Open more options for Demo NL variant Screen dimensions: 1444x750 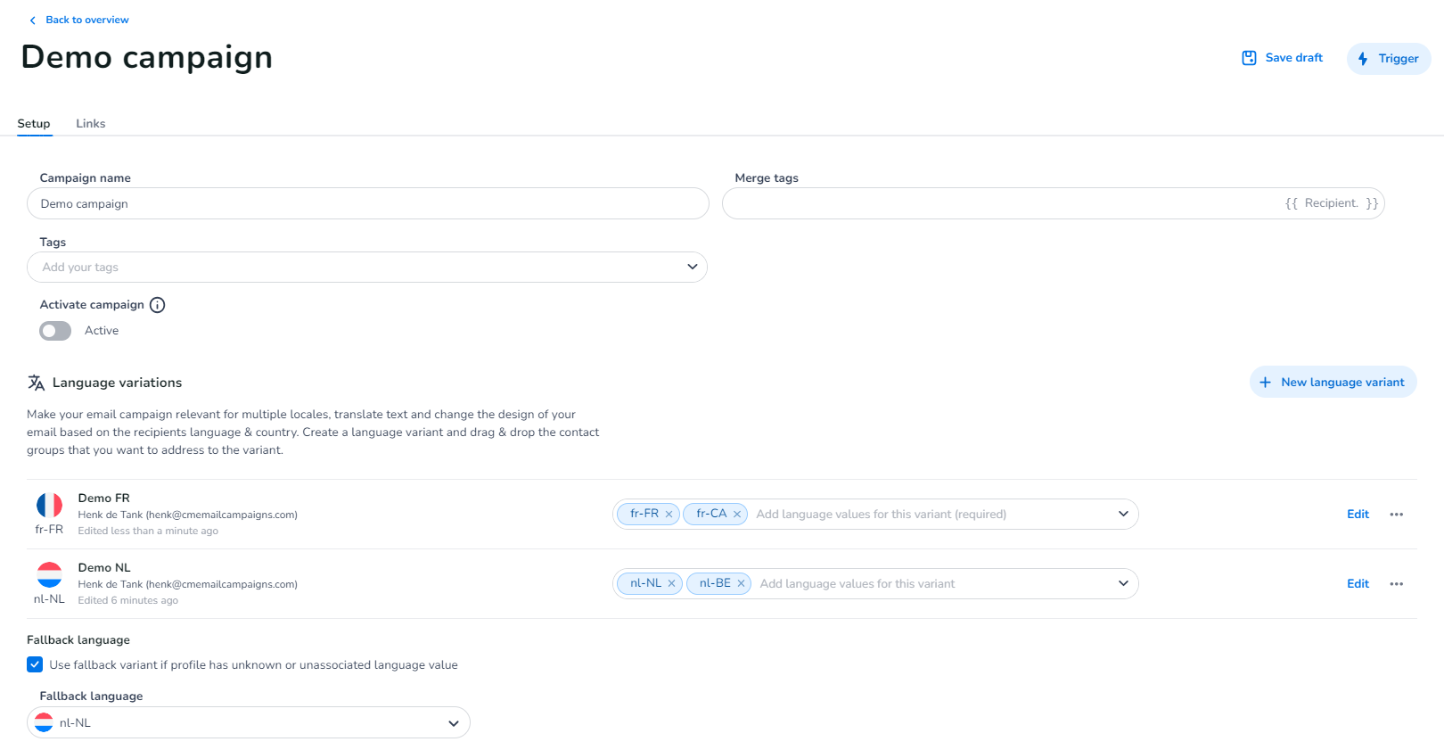pyautogui.click(x=1396, y=584)
